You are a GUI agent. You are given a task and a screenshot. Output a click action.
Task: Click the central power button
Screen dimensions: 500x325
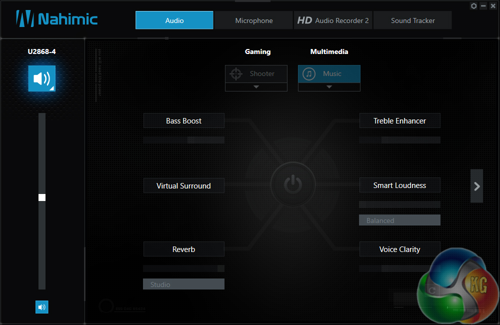tap(292, 184)
